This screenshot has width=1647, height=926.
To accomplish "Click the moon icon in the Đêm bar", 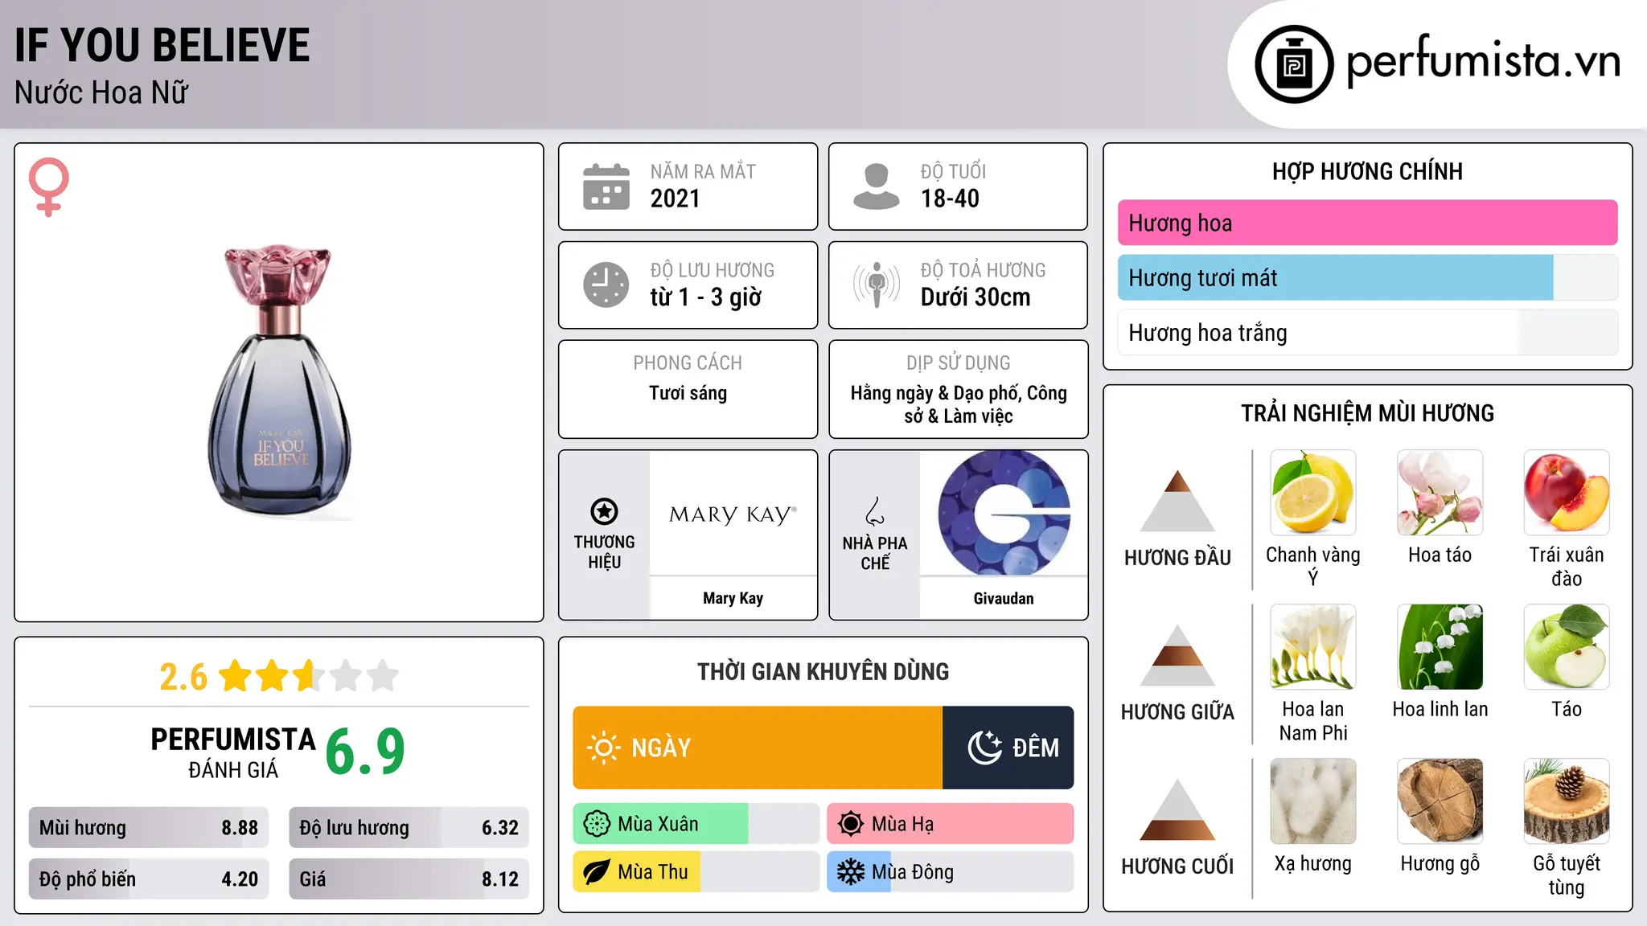I will 985,748.
